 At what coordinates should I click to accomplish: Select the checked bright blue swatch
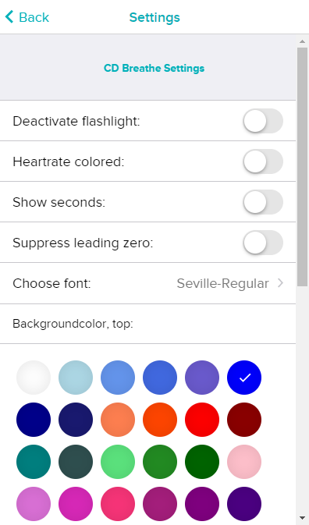coord(244,378)
